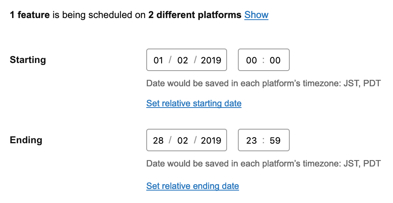393x203 pixels.
Task: Select the Ending day field showing 28
Action: pyautogui.click(x=158, y=140)
